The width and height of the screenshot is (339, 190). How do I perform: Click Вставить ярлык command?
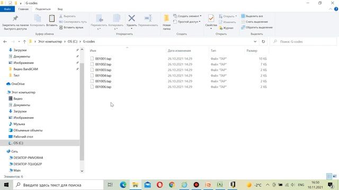71,27
